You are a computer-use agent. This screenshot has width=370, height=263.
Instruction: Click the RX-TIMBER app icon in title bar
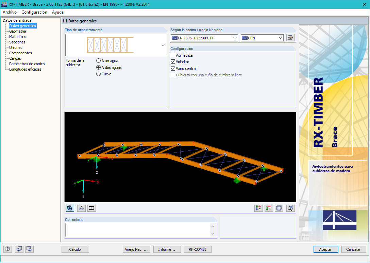[x=4, y=4]
